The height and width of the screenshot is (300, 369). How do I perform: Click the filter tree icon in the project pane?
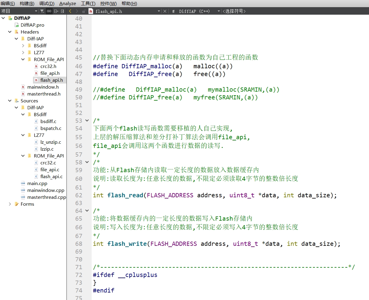point(42,11)
